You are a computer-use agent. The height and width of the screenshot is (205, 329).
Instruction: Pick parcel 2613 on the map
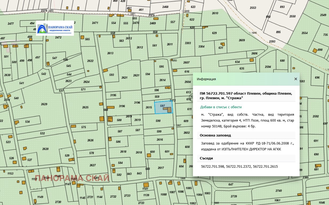point(110,53)
